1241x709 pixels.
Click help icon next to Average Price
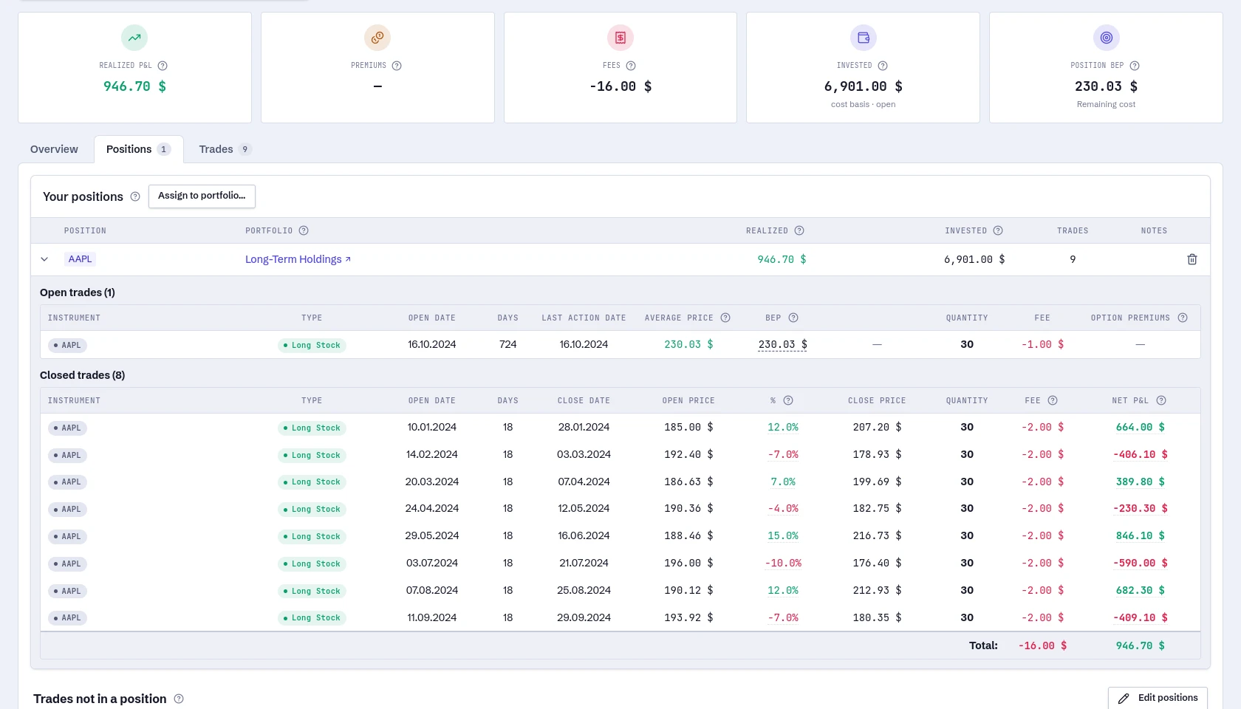click(x=725, y=318)
